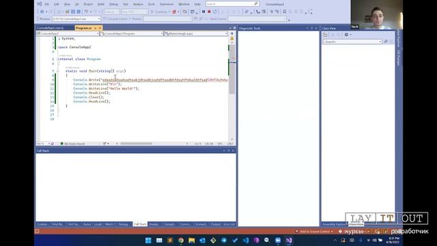This screenshot has height=246, width=437.
Task: Click the Quick Actions brush icon in editor status
Action: (x=105, y=143)
